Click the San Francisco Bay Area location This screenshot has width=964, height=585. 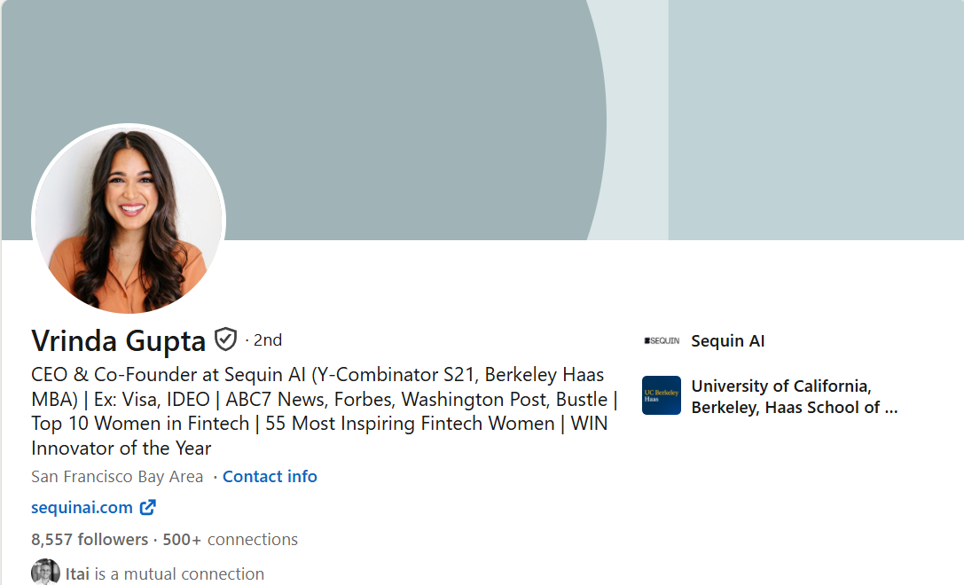pyautogui.click(x=117, y=477)
